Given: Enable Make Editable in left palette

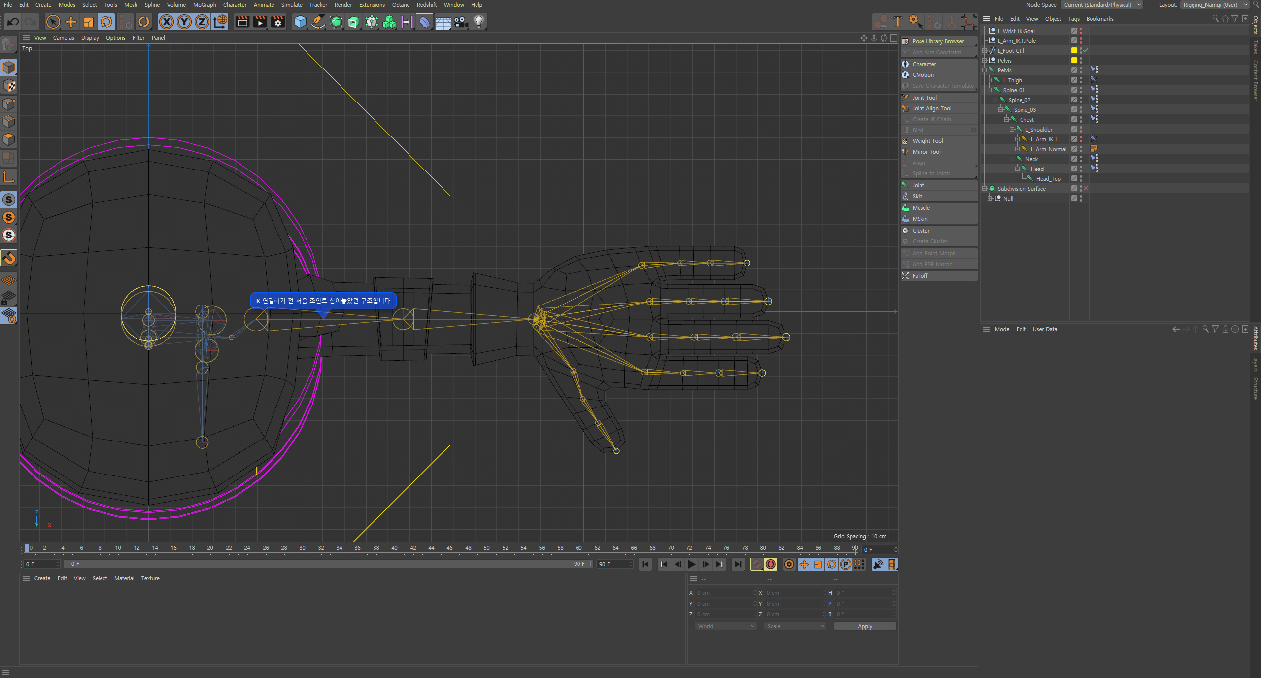Looking at the screenshot, I should (x=9, y=46).
